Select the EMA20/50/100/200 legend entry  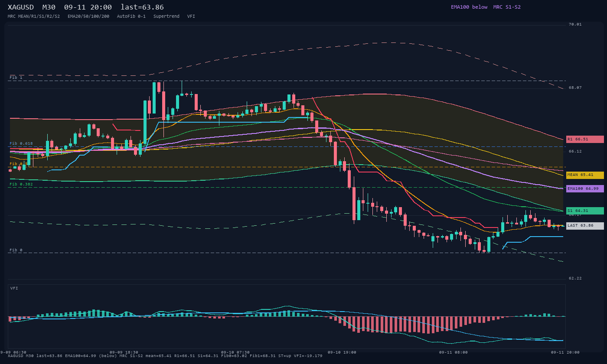[88, 16]
